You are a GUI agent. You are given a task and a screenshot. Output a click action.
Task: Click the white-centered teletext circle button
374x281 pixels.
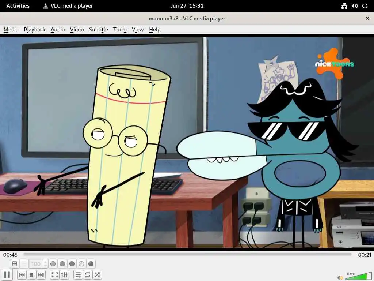(x=81, y=264)
